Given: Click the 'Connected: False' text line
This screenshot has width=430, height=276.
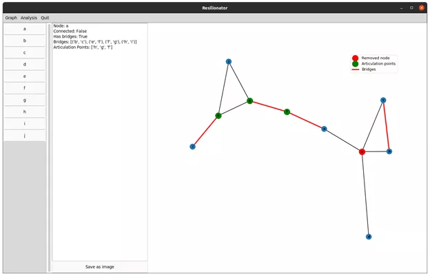Looking at the screenshot, I should [x=70, y=31].
